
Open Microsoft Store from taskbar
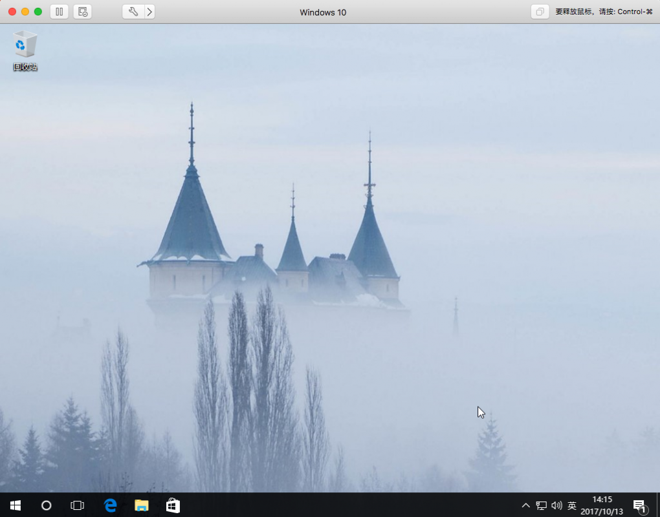click(173, 505)
